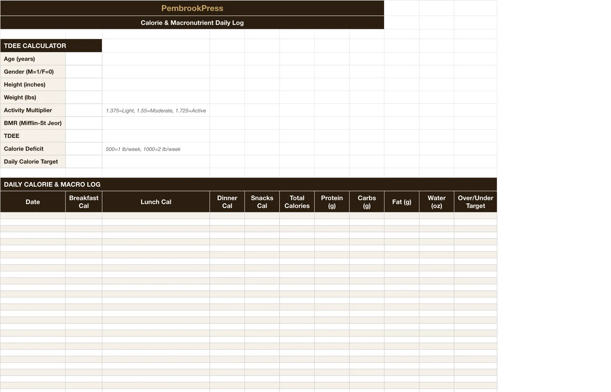Click the Breakfast Cal column header
The image size is (611, 392).
tap(84, 202)
